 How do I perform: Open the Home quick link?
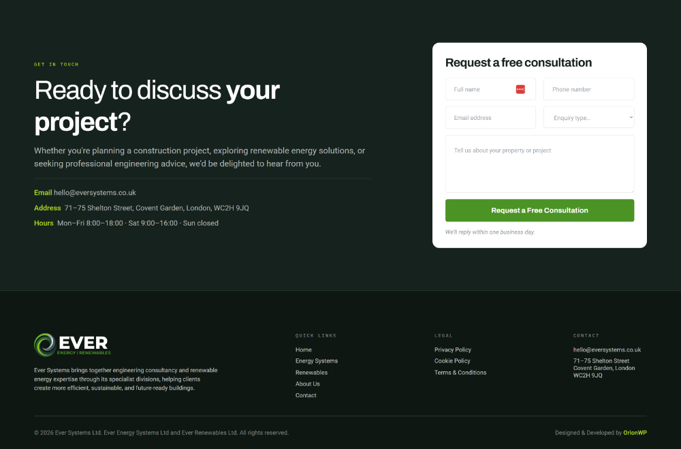pos(303,350)
